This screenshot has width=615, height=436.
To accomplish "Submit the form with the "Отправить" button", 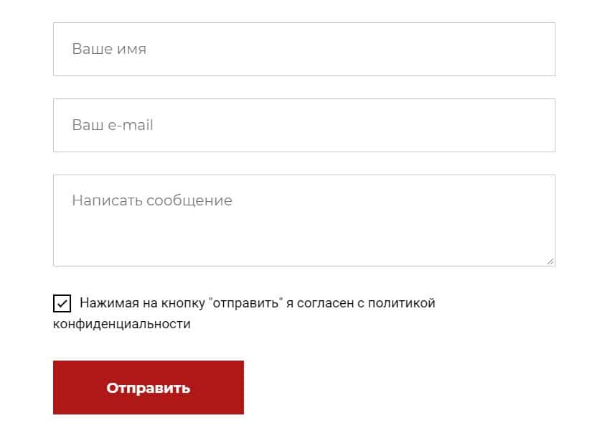I will (x=149, y=388).
